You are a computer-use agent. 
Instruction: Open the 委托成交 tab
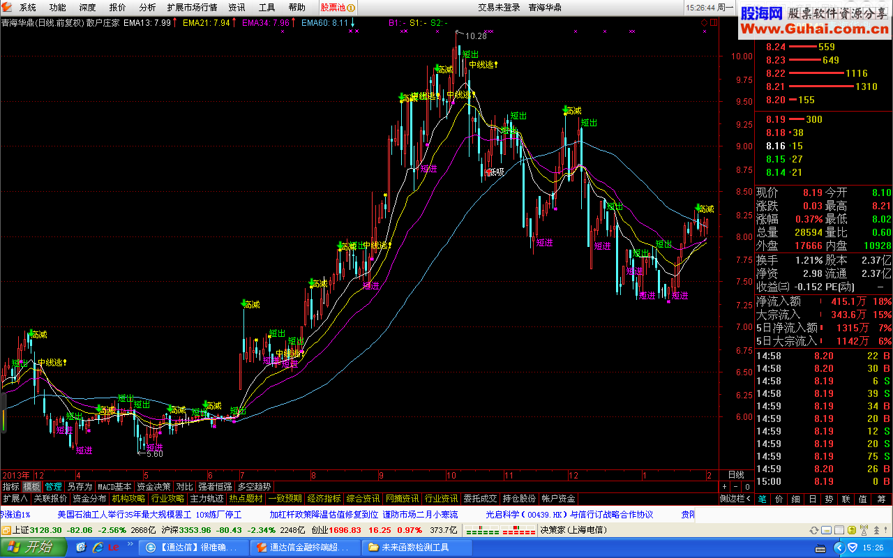tap(480, 499)
